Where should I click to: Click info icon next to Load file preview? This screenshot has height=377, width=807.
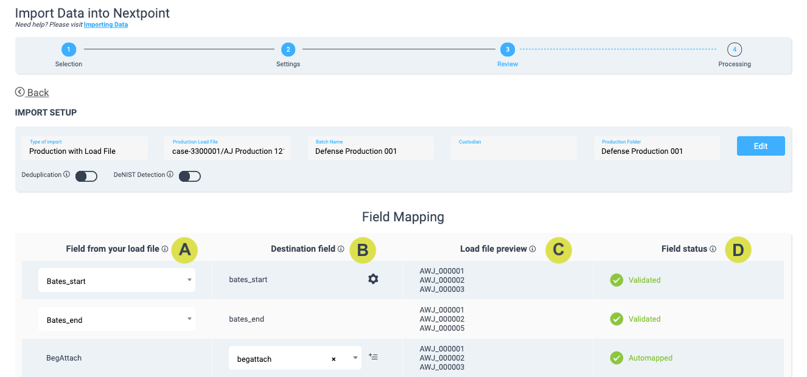(533, 249)
